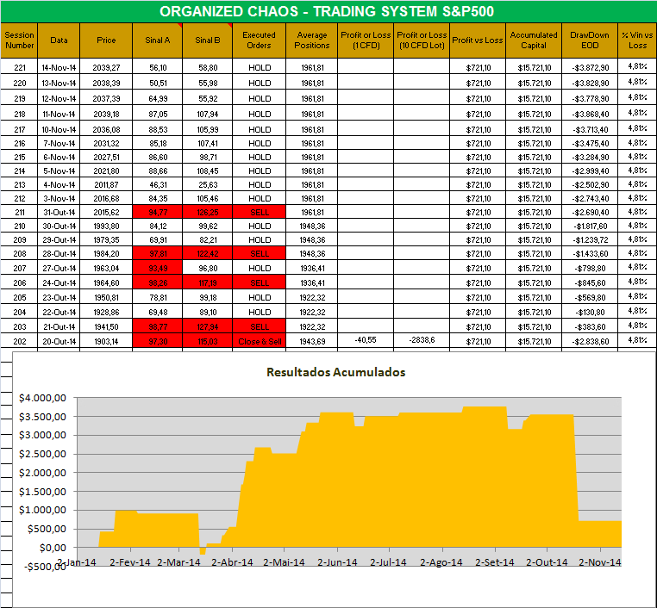The image size is (657, 608).
Task: Click the 2-Fev-14 axis label
Action: pos(130,562)
